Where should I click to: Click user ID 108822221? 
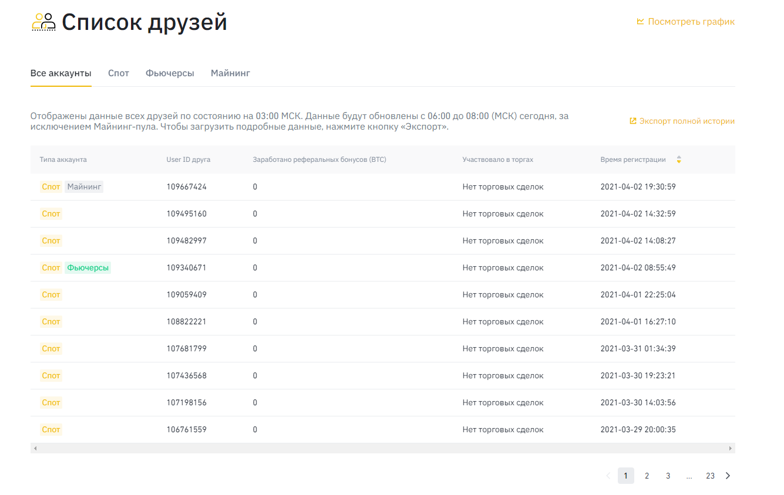coord(187,322)
